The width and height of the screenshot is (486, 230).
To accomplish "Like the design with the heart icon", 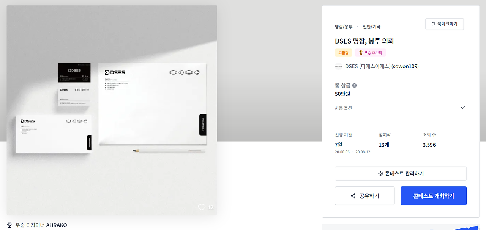I will tap(202, 207).
